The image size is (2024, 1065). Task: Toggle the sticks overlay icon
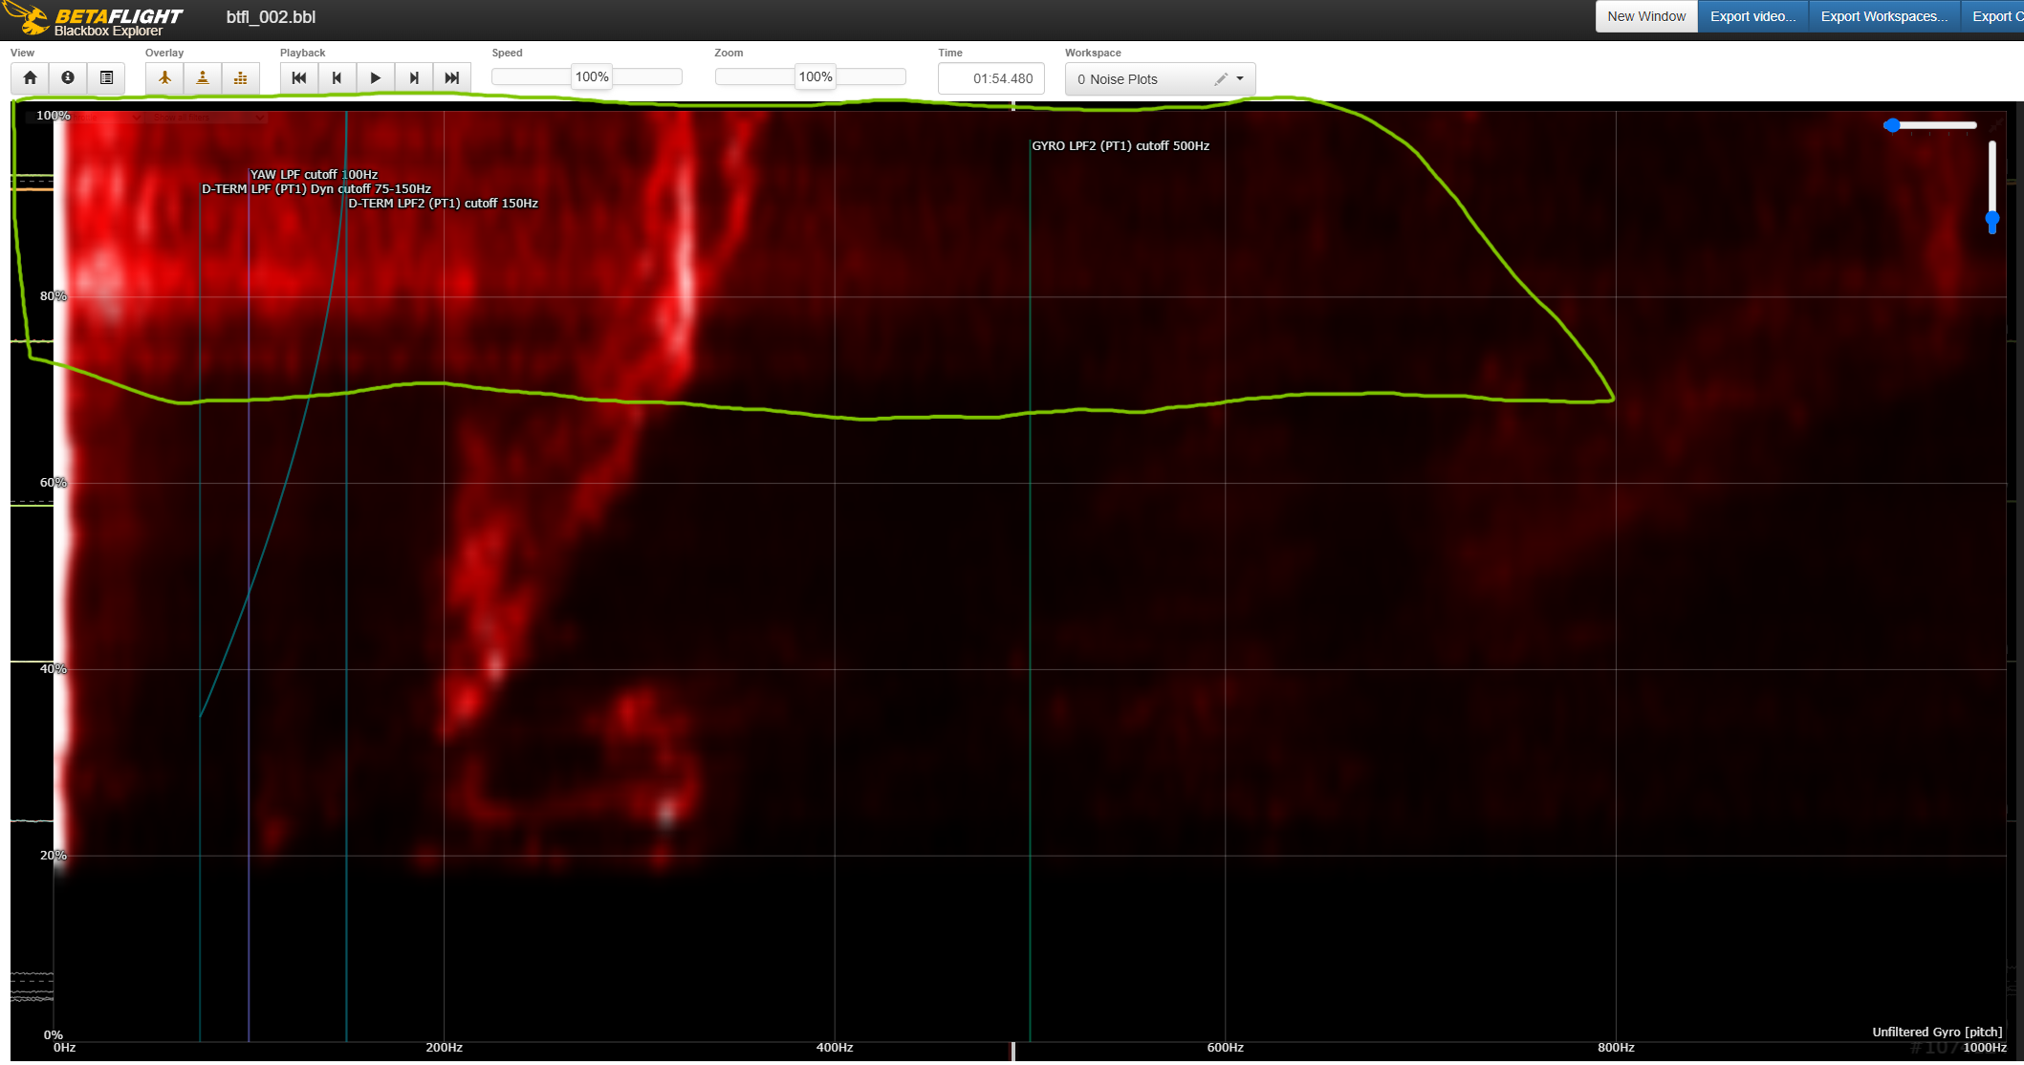click(x=203, y=78)
